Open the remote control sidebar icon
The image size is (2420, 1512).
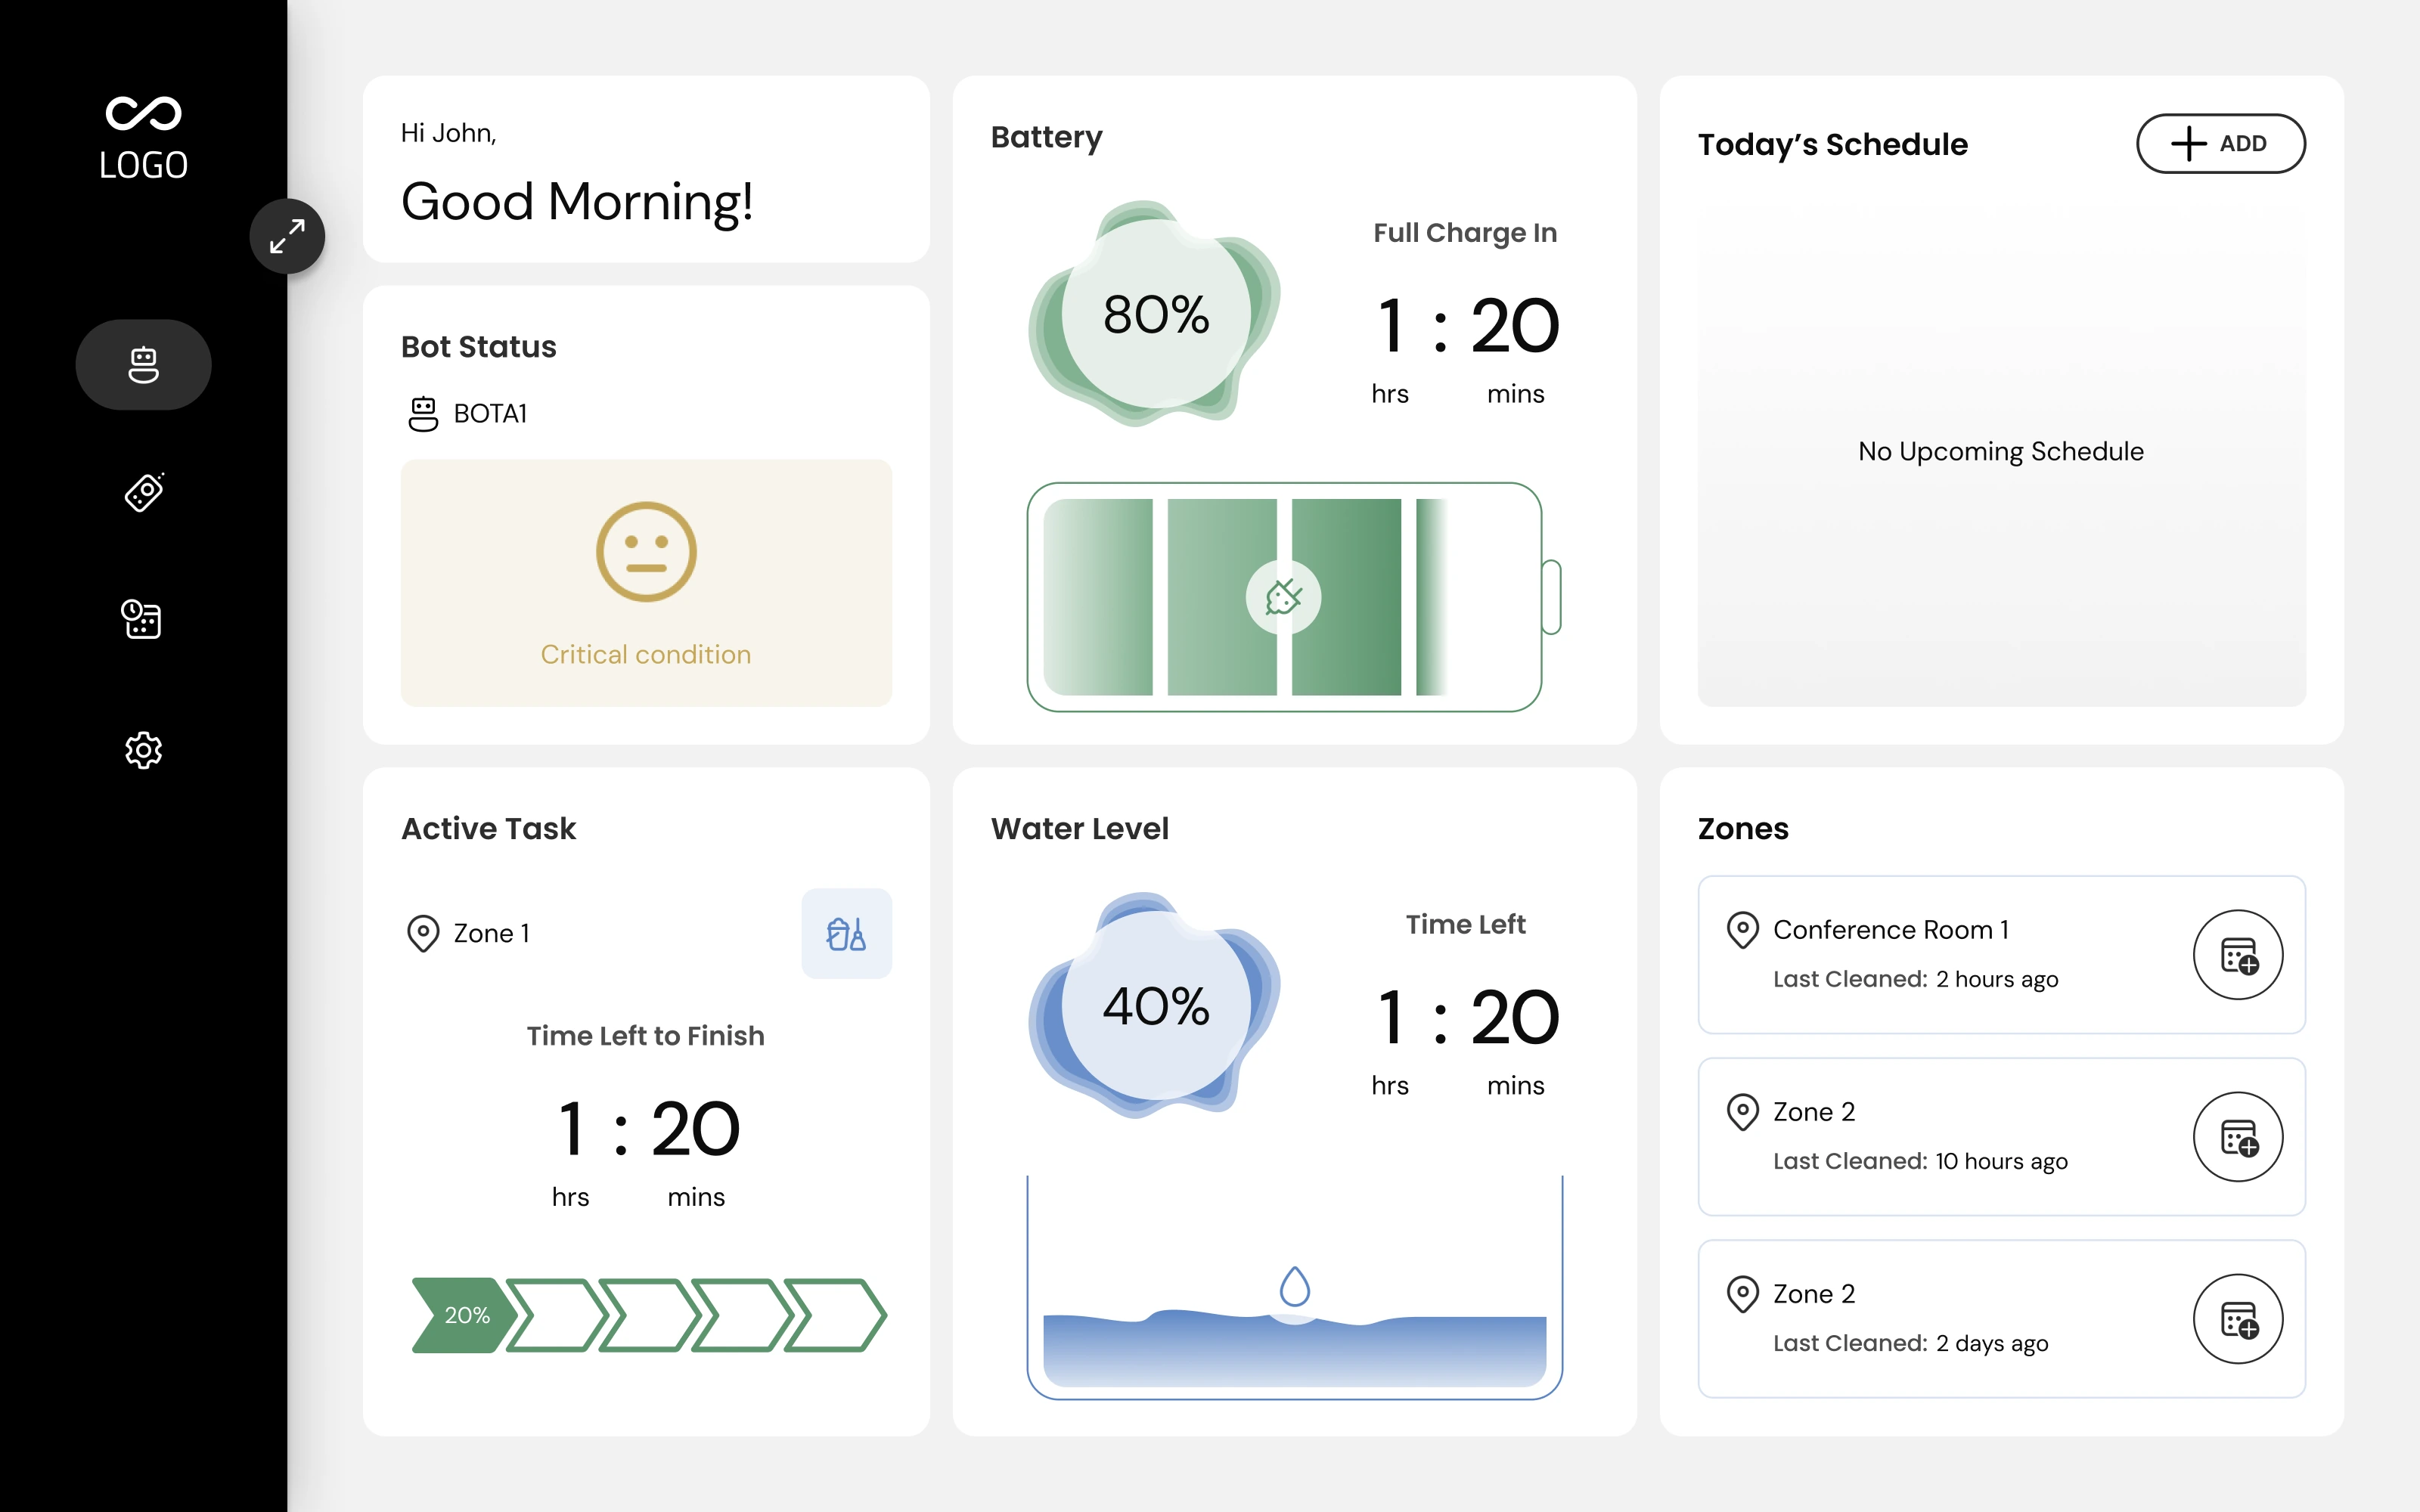(x=144, y=492)
